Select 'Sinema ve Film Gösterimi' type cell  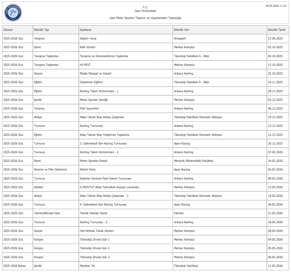[x=56, y=170]
